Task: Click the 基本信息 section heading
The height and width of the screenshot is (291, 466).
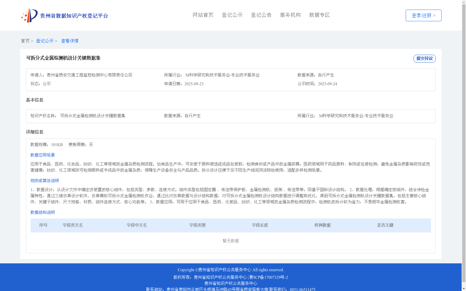Action: click(35, 100)
